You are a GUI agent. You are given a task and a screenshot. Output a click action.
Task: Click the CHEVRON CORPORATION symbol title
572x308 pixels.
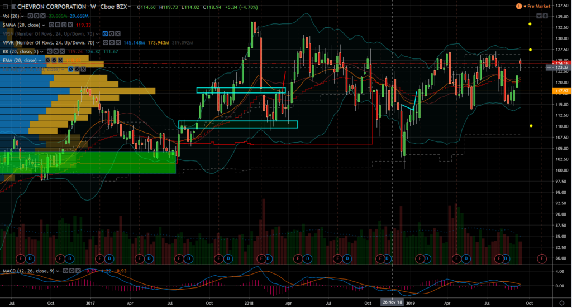[52, 7]
